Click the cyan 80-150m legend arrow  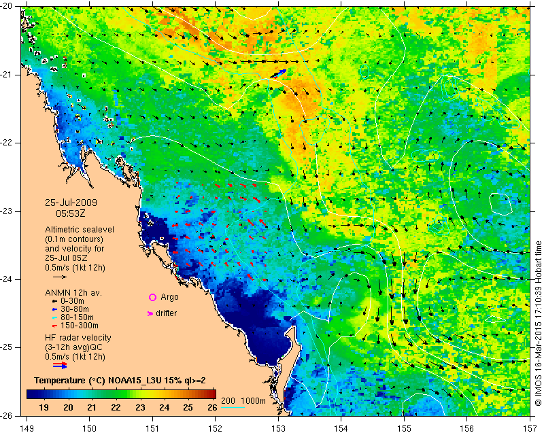coord(54,317)
